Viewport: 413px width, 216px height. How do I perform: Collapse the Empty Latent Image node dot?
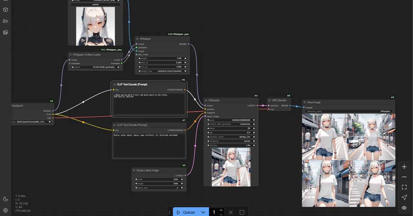point(134,170)
